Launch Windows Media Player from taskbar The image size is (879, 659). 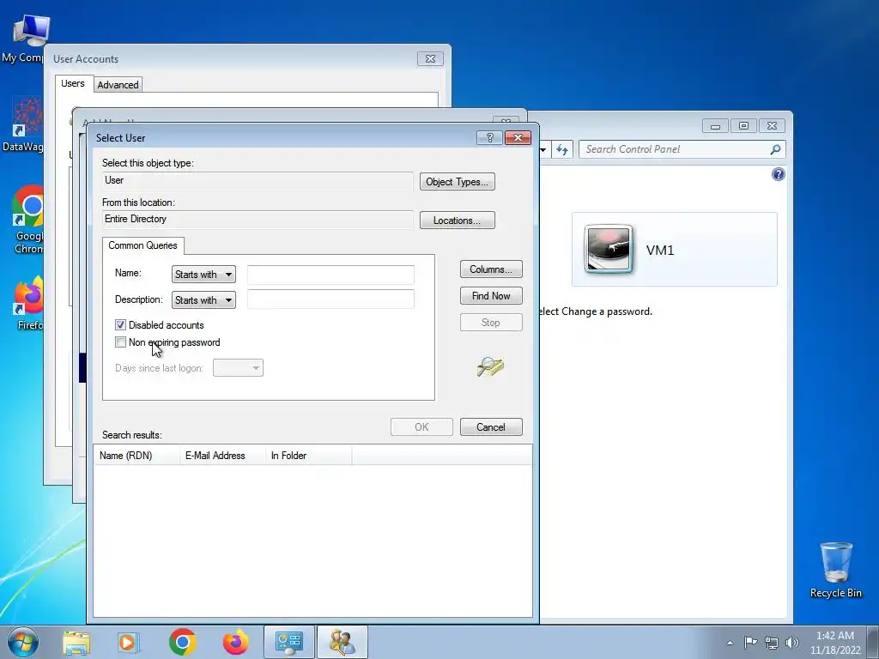[x=128, y=642]
